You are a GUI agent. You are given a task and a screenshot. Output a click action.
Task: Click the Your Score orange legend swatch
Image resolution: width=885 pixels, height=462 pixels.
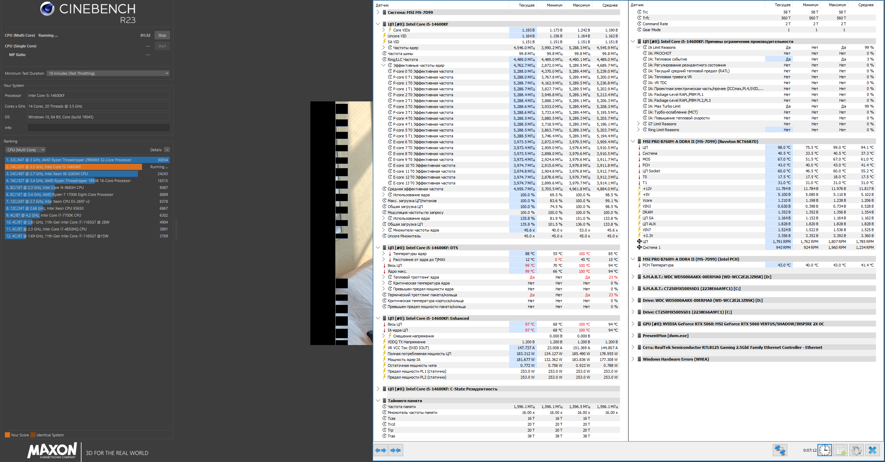(7, 435)
